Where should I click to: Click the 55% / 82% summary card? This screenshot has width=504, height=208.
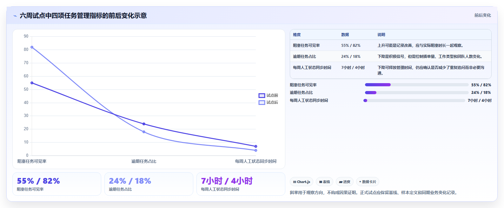pos(57,184)
